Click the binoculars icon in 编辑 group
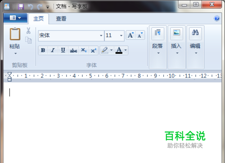225x163 pixels. click(x=195, y=33)
